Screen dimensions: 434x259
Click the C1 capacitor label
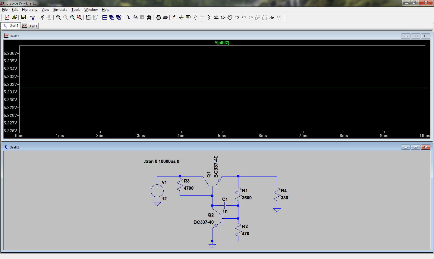coord(225,199)
